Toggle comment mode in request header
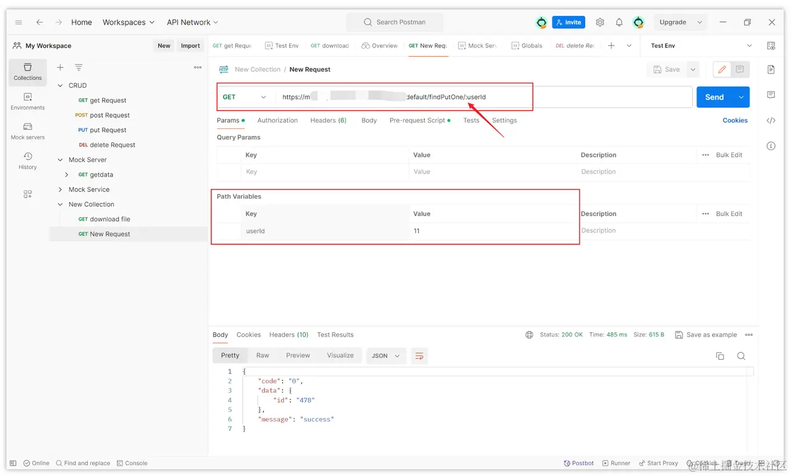Viewport: 791px width, 476px height. click(x=740, y=70)
